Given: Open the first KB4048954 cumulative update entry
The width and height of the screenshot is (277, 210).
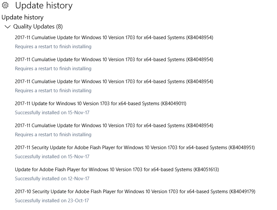Looking at the screenshot, I should coord(114,37).
